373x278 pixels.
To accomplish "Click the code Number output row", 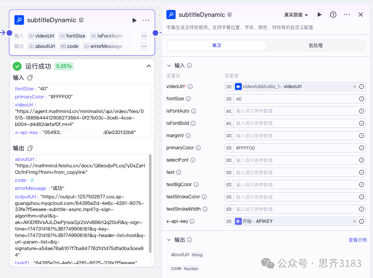I will [x=185, y=268].
